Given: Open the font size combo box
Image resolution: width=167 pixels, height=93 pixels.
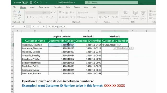Looking at the screenshot, I should [x=47, y=13].
